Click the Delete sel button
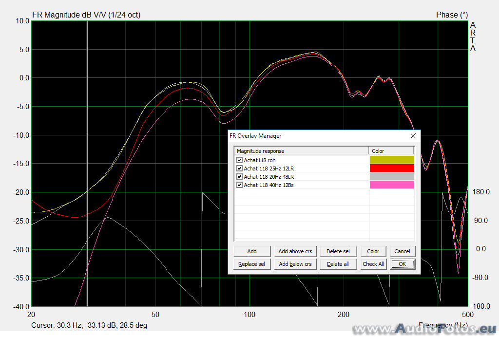499x337 pixels. (338, 251)
